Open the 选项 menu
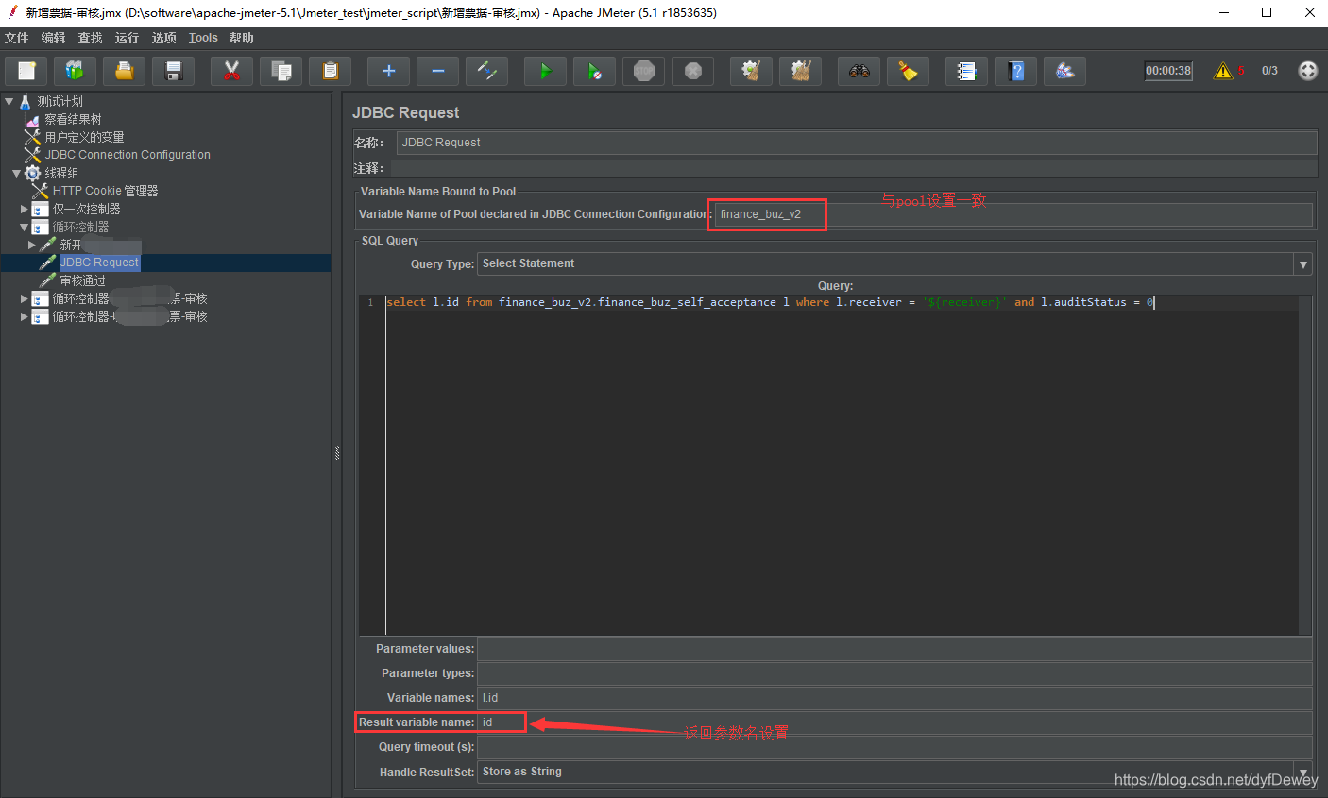Image resolution: width=1328 pixels, height=798 pixels. [x=164, y=38]
